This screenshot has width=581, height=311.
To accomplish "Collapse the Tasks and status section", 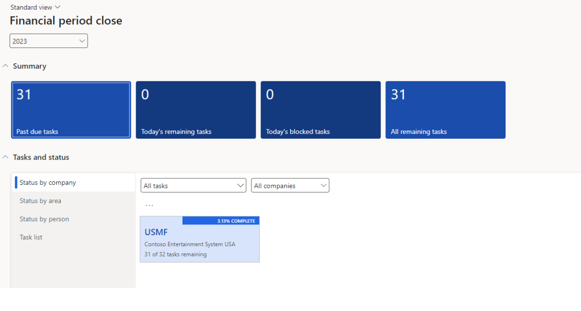I will click(6, 157).
